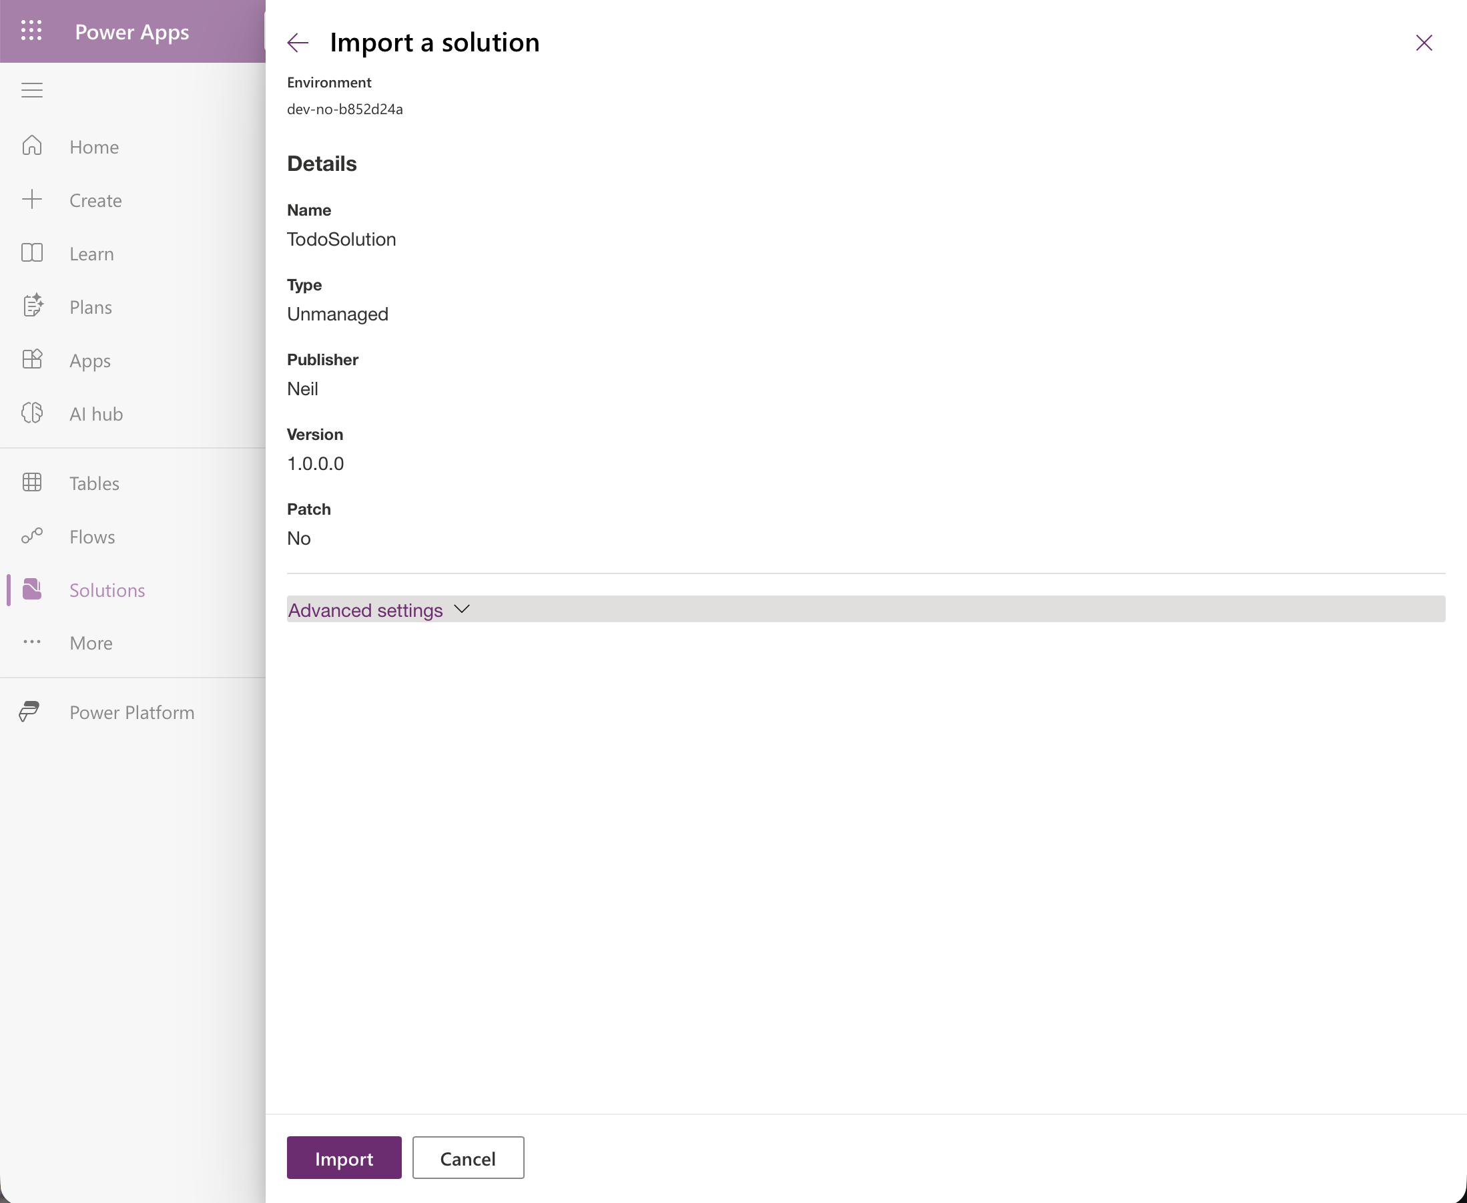Click the Advanced settings chevron arrow
Viewport: 1467px width, 1203px height.
click(x=462, y=609)
